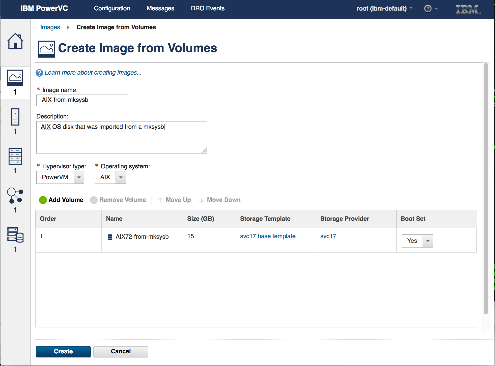Screen dimensions: 495x366
Task: Go back to Images breadcrumb
Action: (x=50, y=27)
